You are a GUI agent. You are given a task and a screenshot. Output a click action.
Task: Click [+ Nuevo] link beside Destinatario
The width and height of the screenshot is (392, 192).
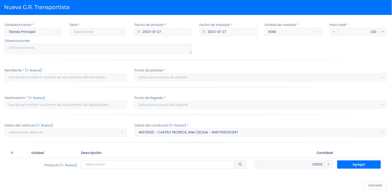37,98
